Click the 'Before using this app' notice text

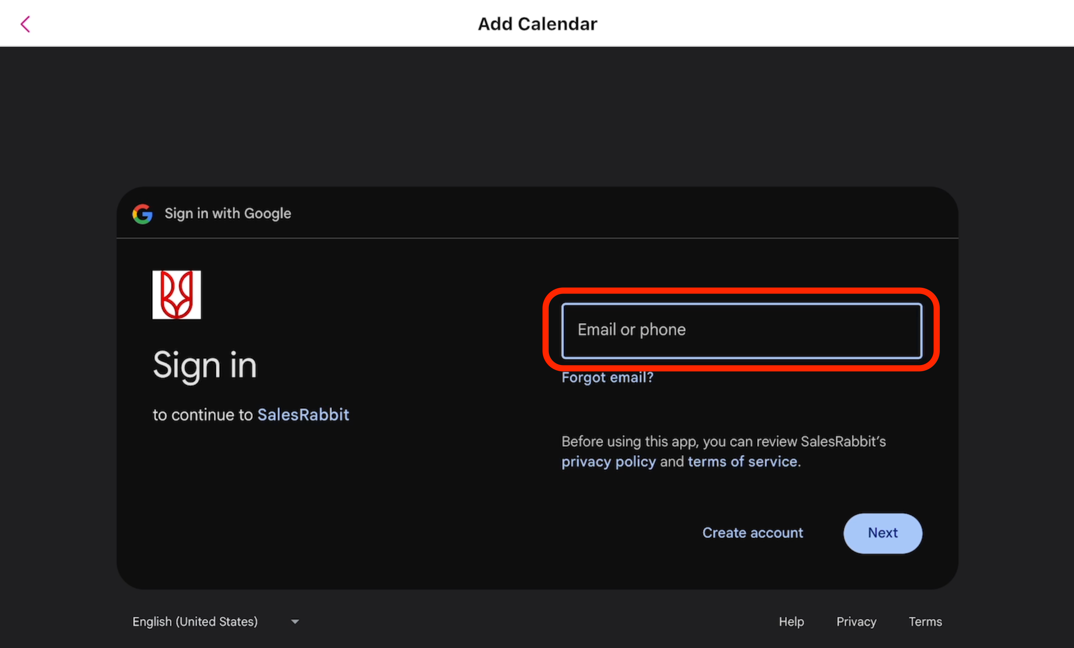pyautogui.click(x=723, y=441)
